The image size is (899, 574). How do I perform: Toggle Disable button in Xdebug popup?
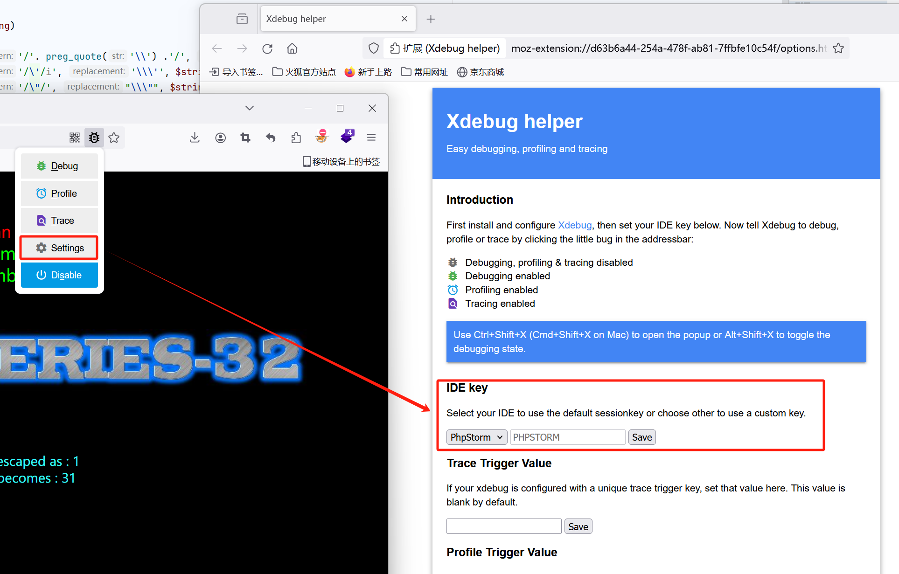point(59,275)
